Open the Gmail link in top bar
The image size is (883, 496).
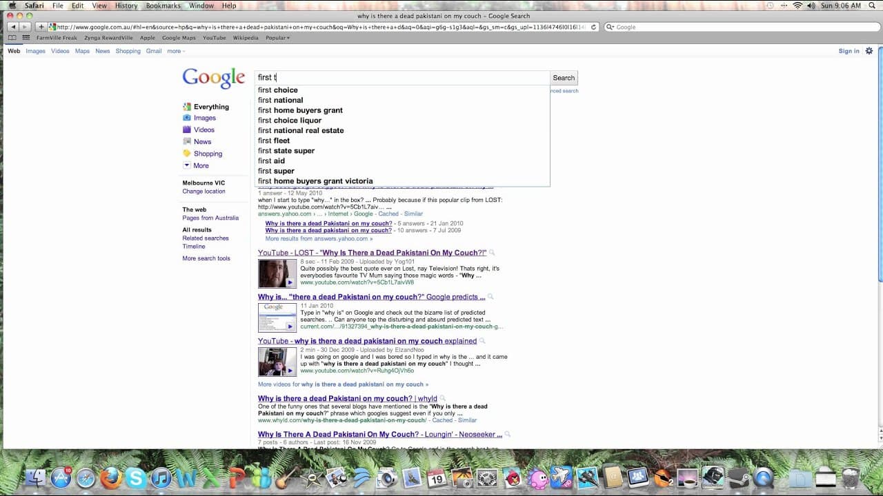pos(154,51)
